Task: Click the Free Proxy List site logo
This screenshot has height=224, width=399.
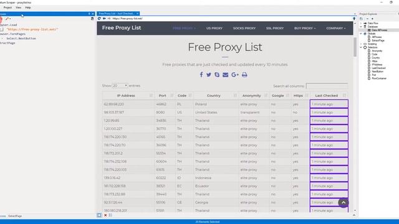Action: 122,28
